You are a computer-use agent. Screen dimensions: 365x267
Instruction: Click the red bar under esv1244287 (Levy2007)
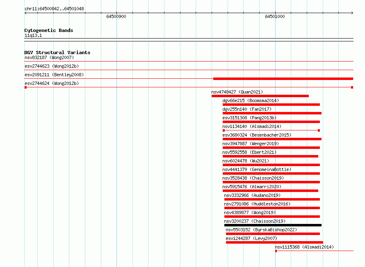[274, 242]
